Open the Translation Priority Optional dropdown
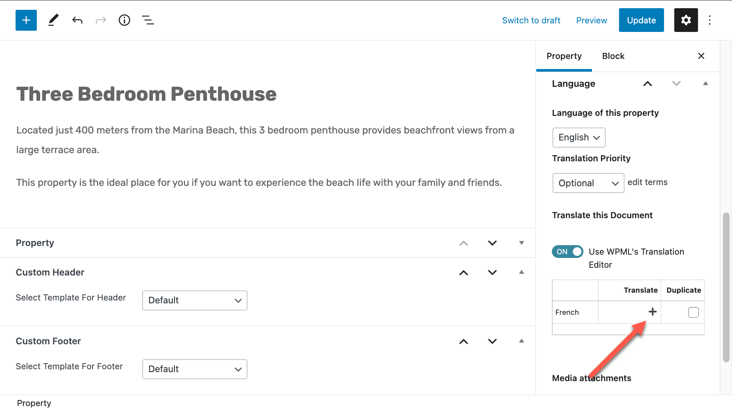 click(588, 183)
